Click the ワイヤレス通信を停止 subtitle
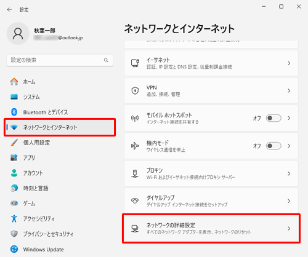 (166, 150)
